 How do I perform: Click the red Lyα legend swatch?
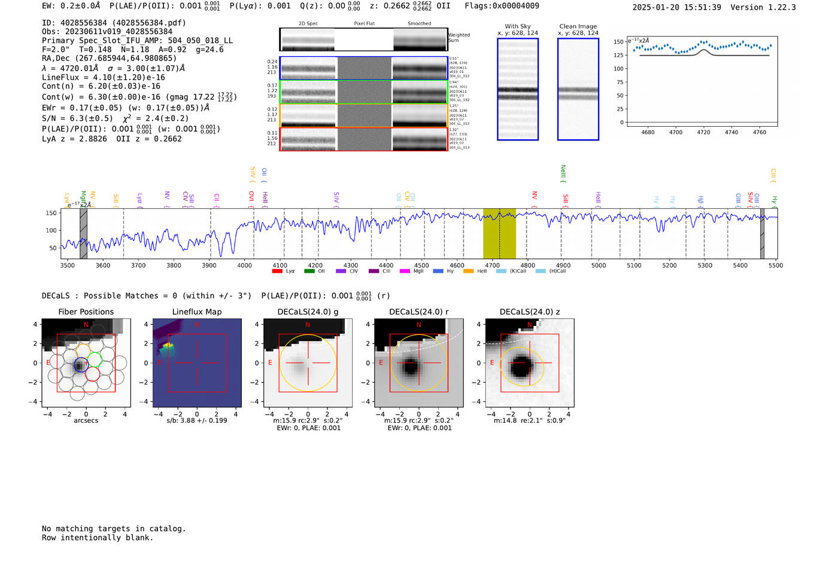(277, 271)
